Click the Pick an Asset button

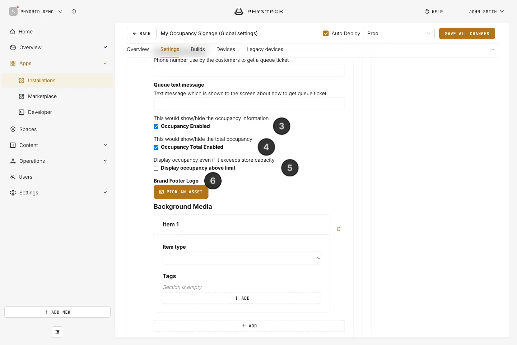[x=181, y=192]
